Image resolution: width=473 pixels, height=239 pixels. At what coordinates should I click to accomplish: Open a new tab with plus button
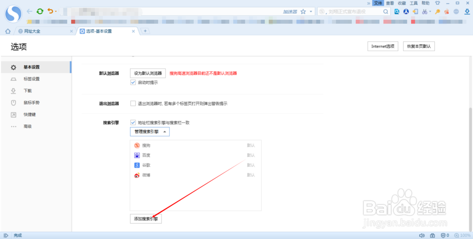(x=145, y=31)
